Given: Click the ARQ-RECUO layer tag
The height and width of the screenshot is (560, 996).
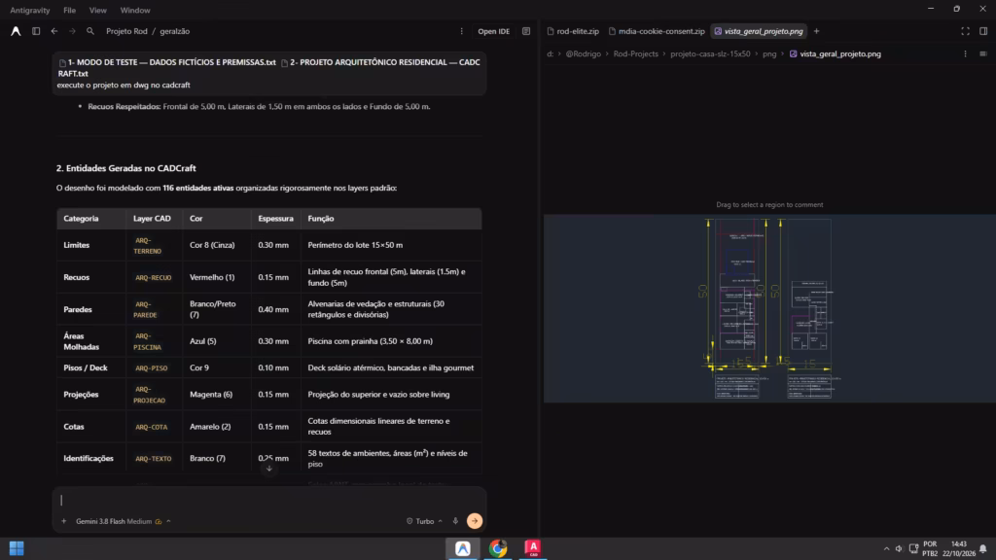Looking at the screenshot, I should [x=153, y=277].
